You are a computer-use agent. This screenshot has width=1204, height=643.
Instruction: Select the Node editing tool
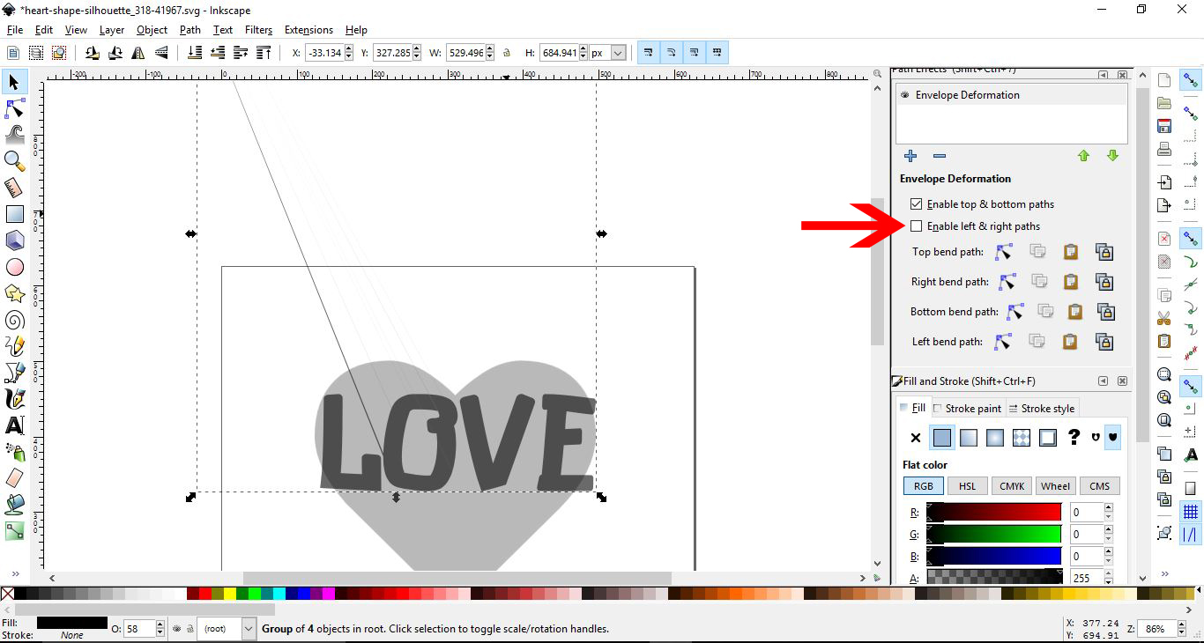[14, 108]
